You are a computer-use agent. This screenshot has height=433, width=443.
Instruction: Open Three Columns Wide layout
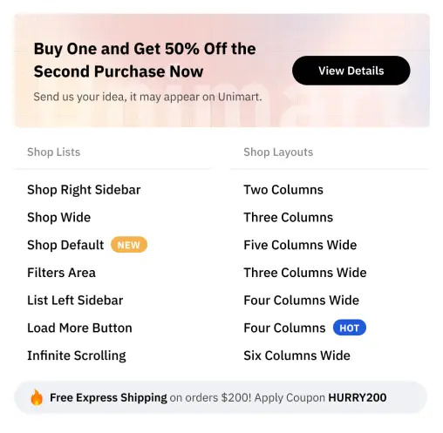pos(305,273)
